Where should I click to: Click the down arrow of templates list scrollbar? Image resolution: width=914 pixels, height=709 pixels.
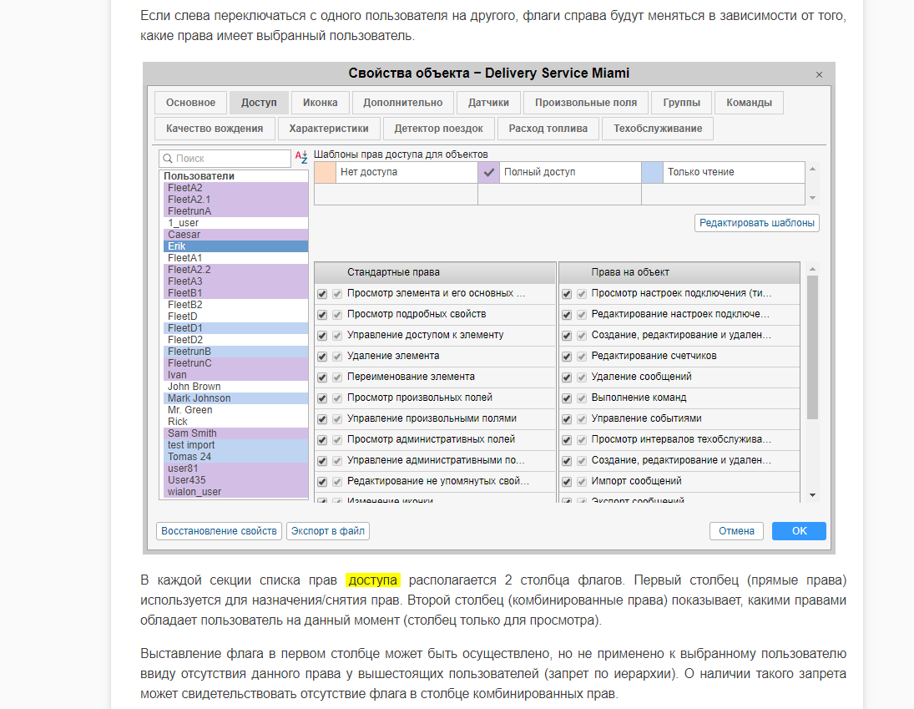coord(814,199)
